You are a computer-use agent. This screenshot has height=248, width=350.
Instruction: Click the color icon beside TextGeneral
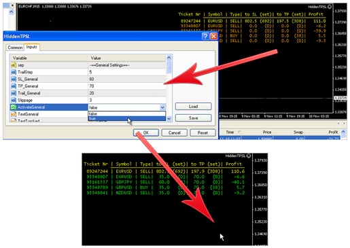coord(14,114)
